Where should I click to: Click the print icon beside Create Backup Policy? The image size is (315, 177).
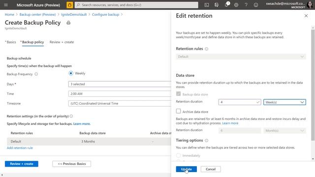(68, 23)
